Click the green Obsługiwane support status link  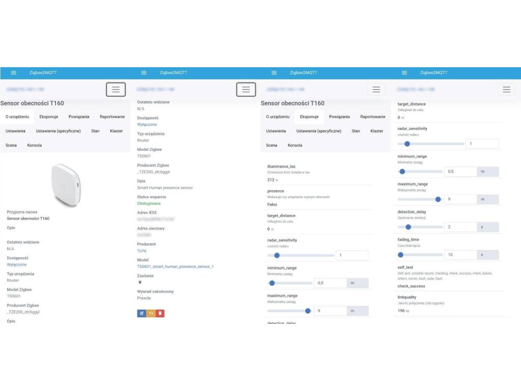[150, 204]
